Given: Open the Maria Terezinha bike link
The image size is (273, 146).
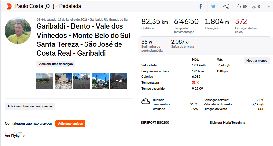Looking at the screenshot, I should point(234,123).
